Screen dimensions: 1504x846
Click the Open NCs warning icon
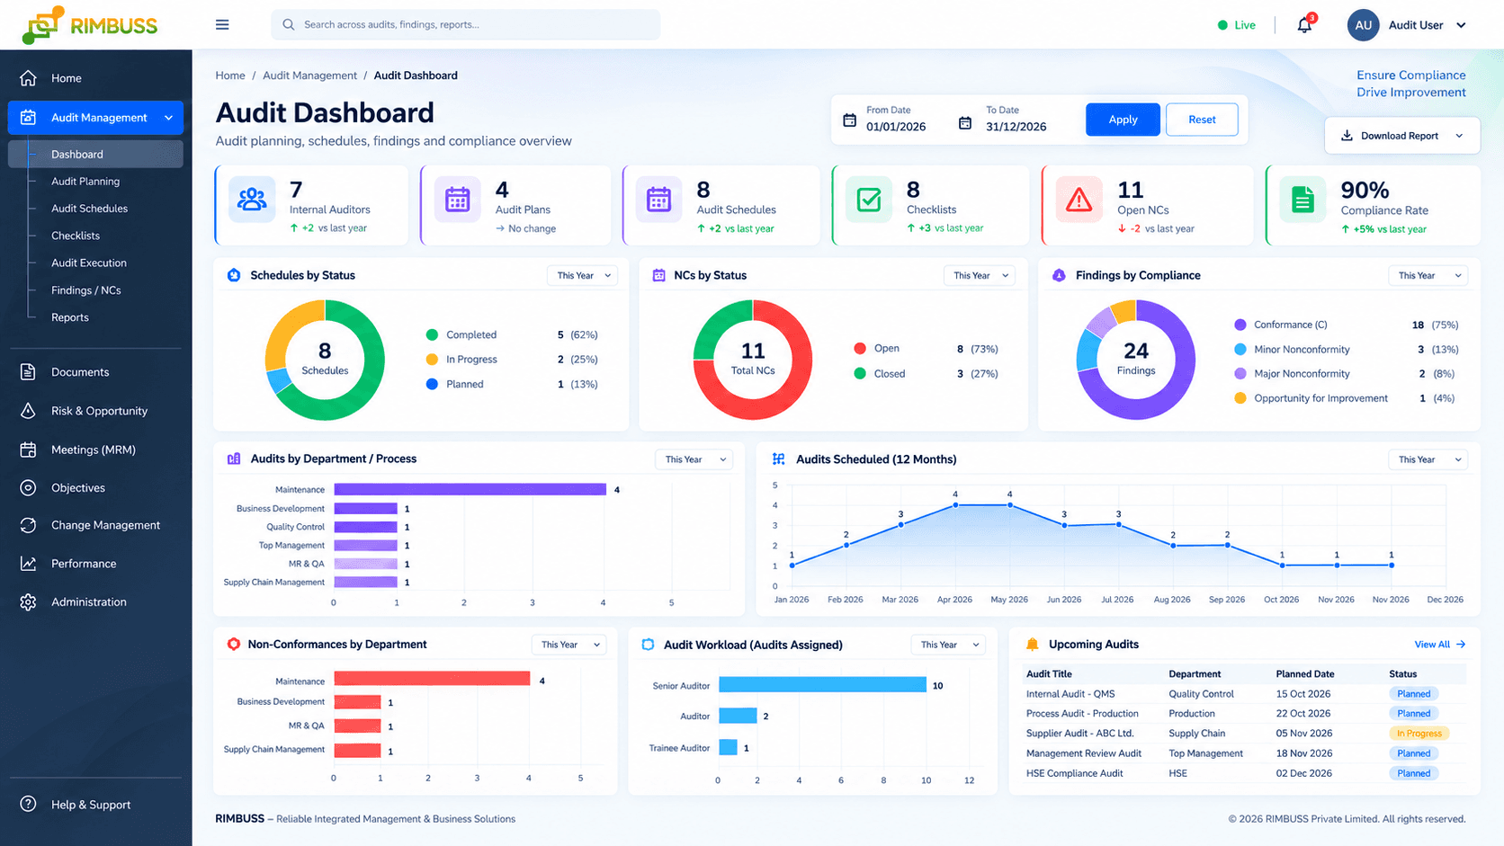click(x=1079, y=200)
